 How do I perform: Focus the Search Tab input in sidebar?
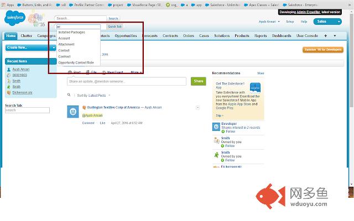click(27, 110)
